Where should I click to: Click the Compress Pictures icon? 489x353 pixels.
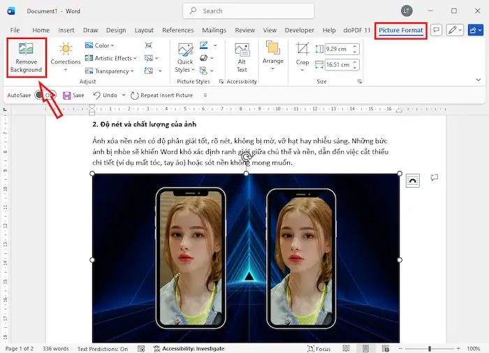click(148, 45)
